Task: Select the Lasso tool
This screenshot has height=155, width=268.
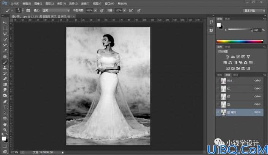Action: click(x=5, y=34)
